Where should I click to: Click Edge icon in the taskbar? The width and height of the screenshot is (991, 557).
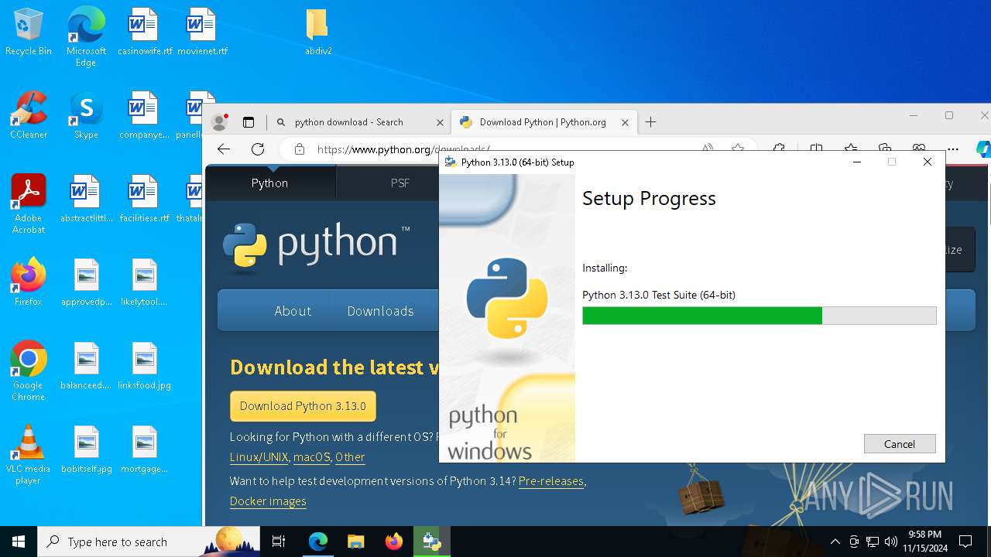pyautogui.click(x=318, y=542)
